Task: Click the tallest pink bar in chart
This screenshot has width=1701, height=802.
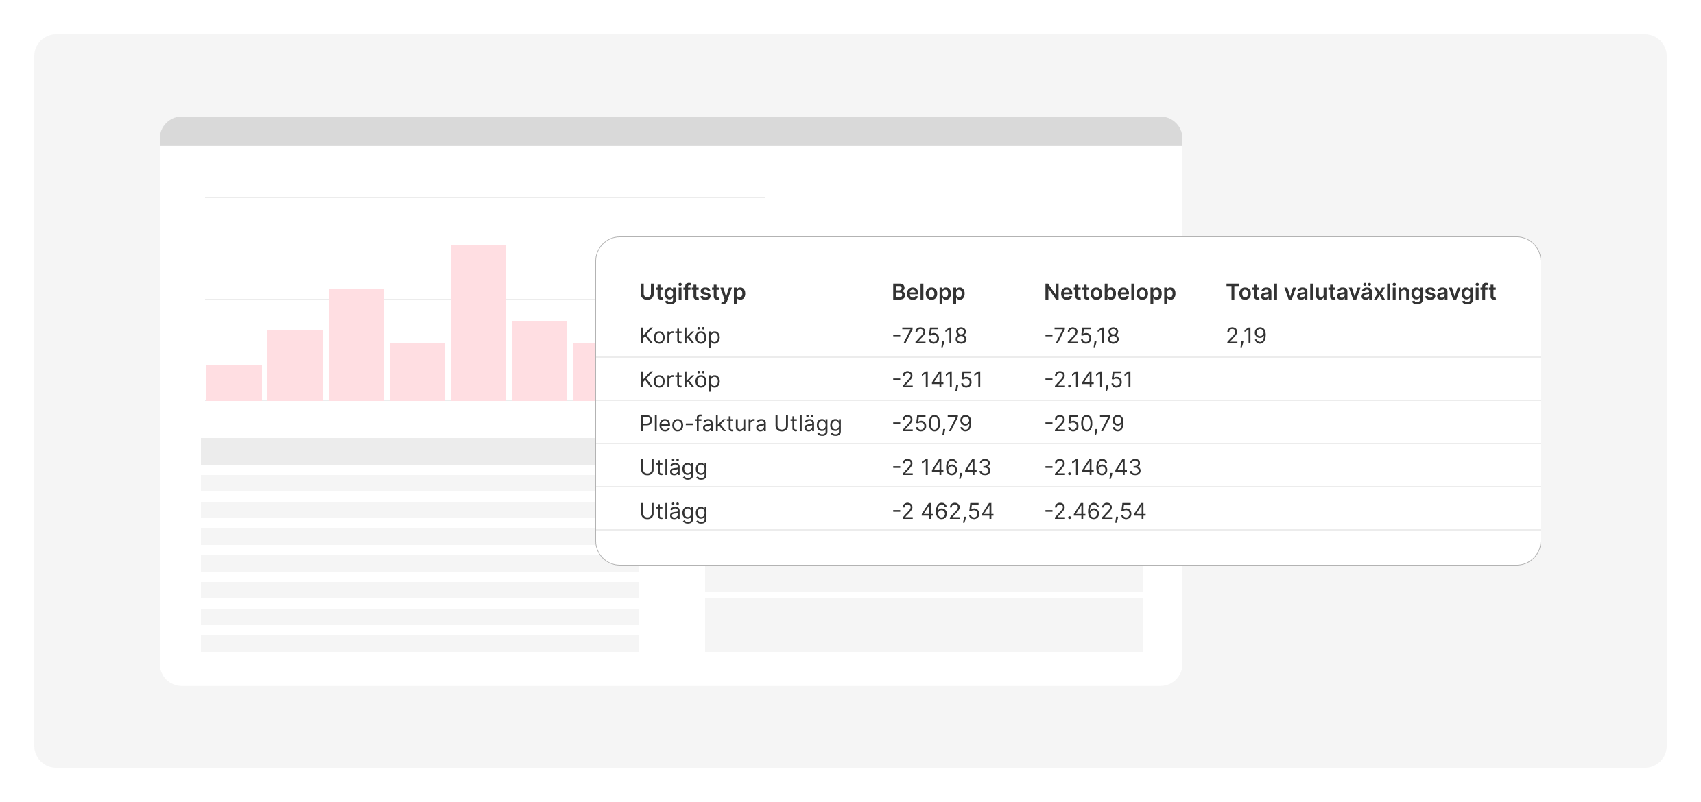Action: 478,323
